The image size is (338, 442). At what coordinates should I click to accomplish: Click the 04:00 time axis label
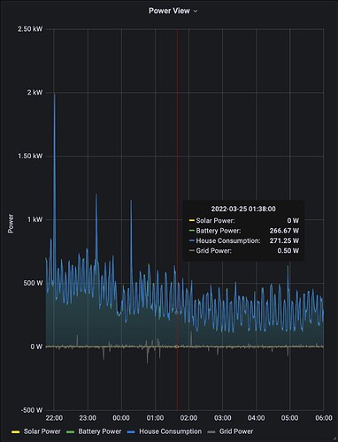pos(256,418)
